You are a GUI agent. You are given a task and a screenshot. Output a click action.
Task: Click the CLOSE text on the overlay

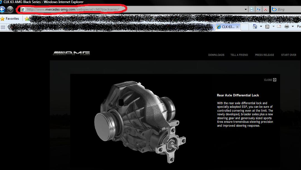pos(268,80)
